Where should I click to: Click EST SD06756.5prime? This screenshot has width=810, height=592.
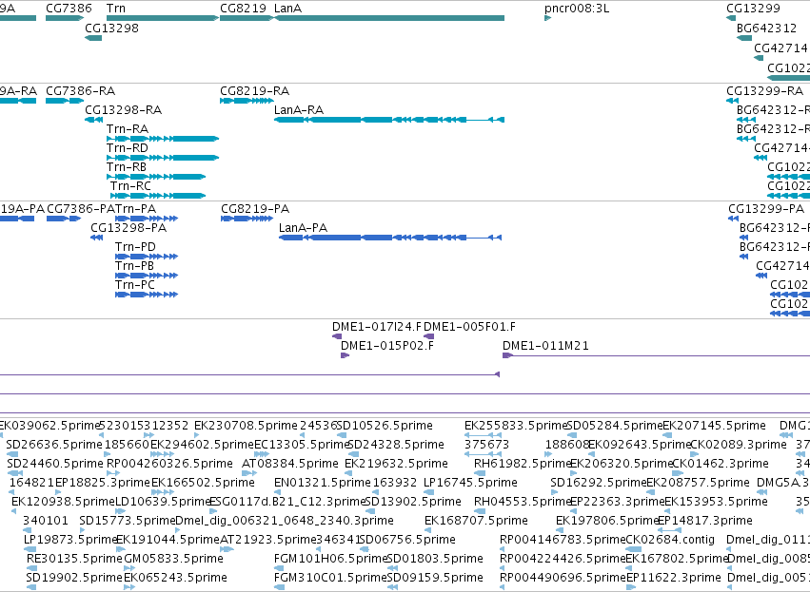[x=407, y=540]
